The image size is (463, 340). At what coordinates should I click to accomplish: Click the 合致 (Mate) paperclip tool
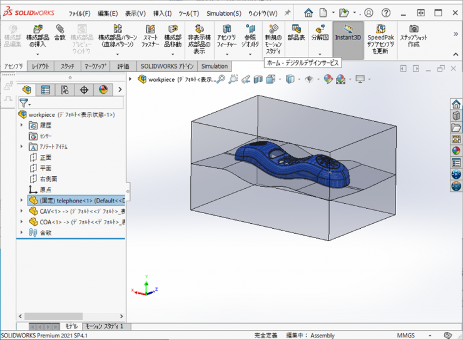pos(59,32)
